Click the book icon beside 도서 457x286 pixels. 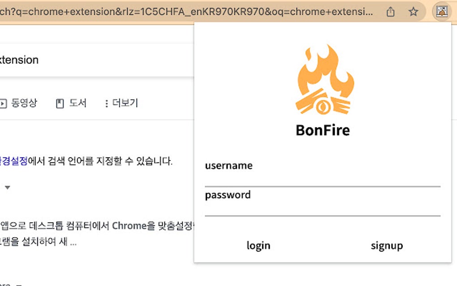pos(59,103)
